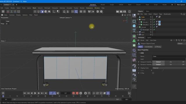Viewport: 186px width, 104px height.
Task: Toggle the X axis lock
Action: click(8, 12)
